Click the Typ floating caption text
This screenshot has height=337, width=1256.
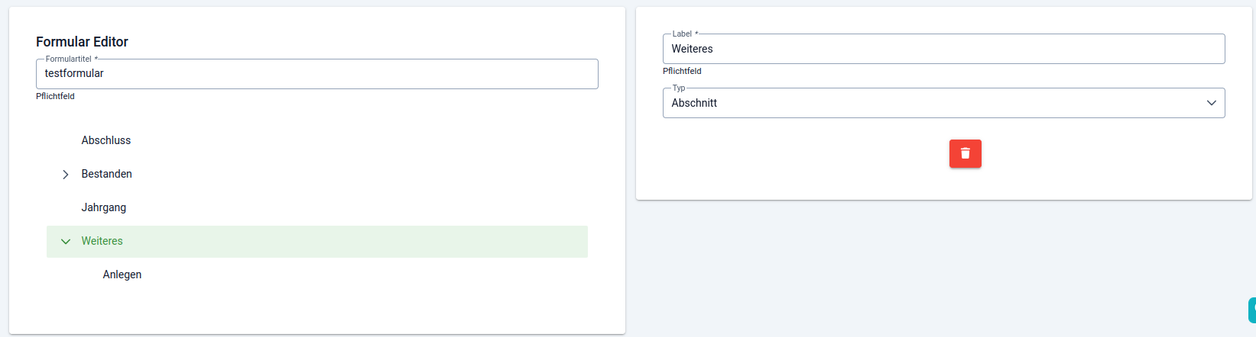tap(679, 88)
